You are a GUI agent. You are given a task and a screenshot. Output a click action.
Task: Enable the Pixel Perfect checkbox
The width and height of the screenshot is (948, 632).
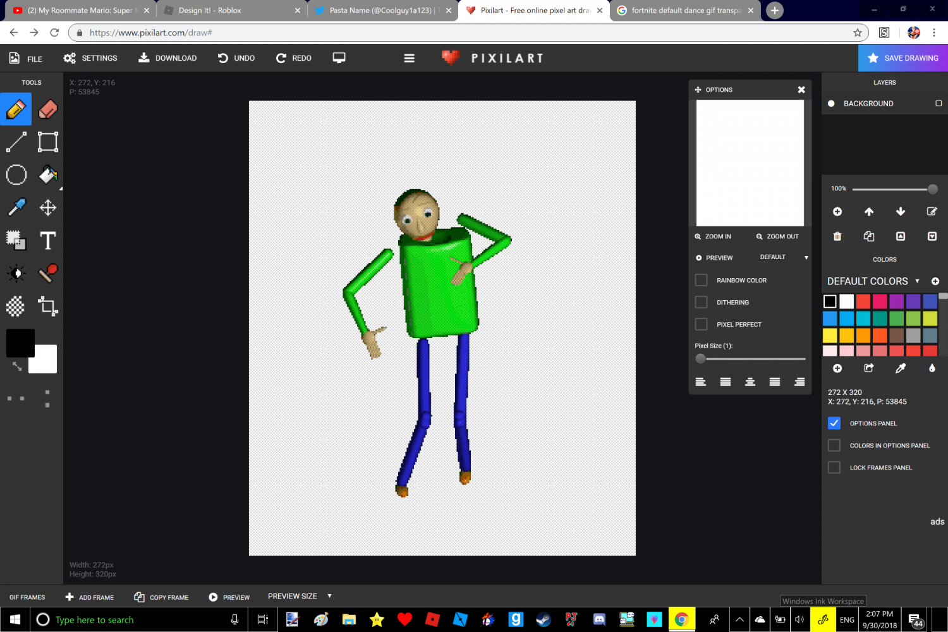click(x=701, y=324)
